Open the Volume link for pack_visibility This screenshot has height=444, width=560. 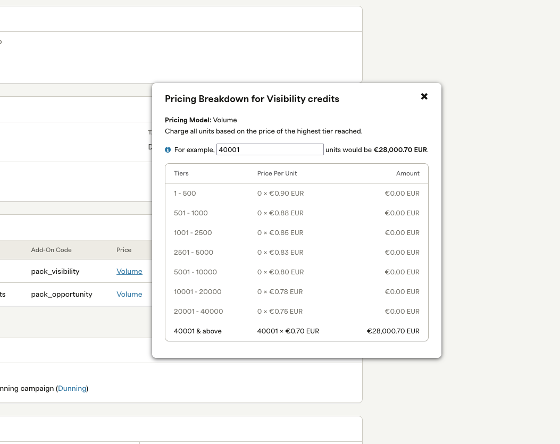(129, 271)
